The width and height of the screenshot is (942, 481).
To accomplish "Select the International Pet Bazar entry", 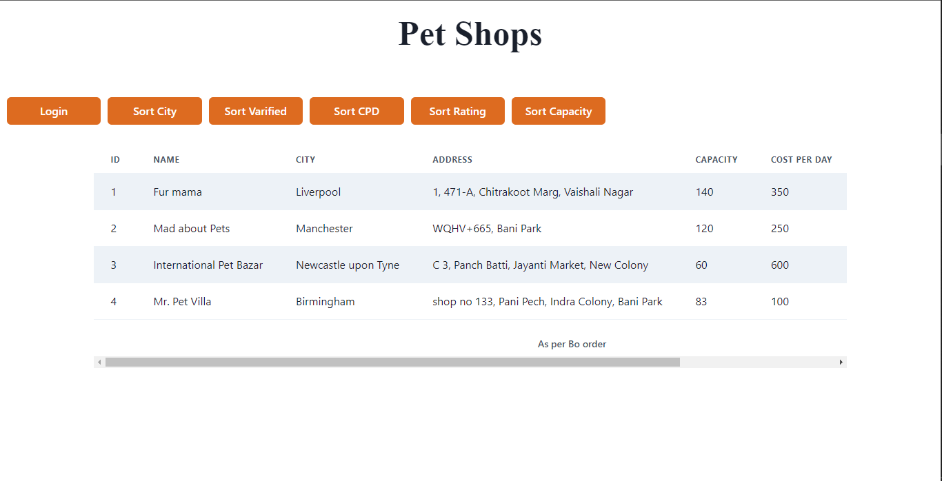I will pyautogui.click(x=208, y=265).
